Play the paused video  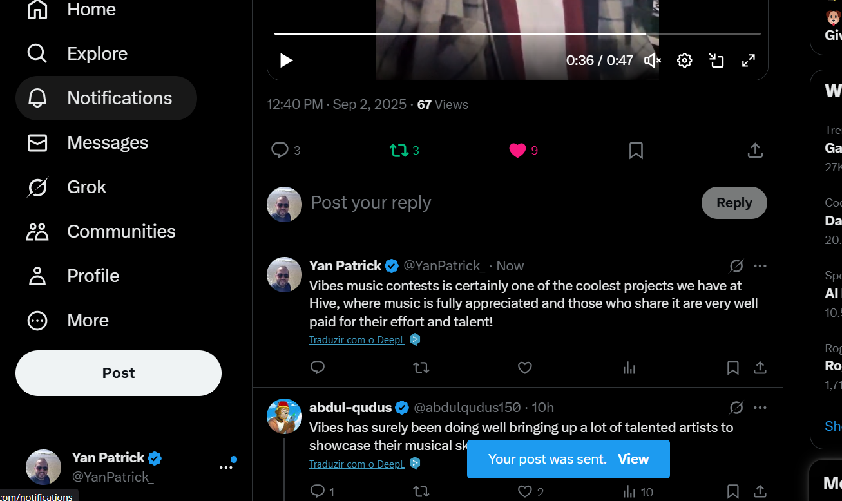[286, 61]
